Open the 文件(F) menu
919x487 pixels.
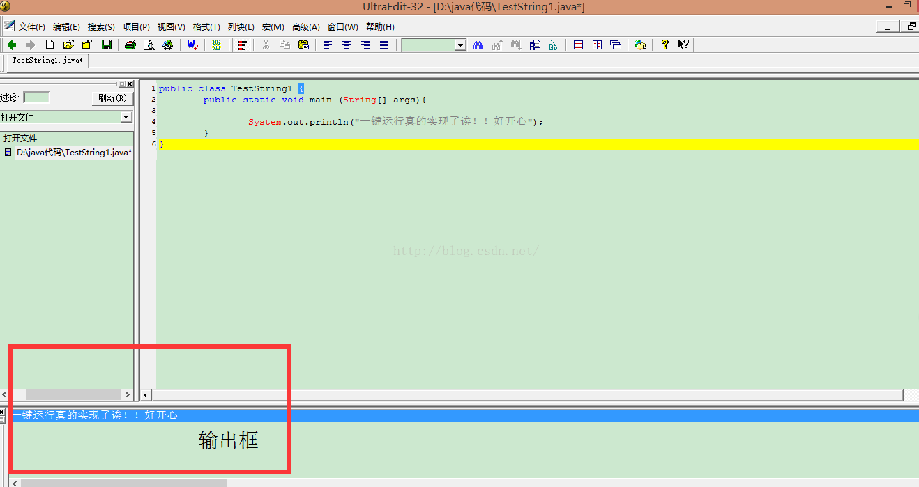(31, 27)
